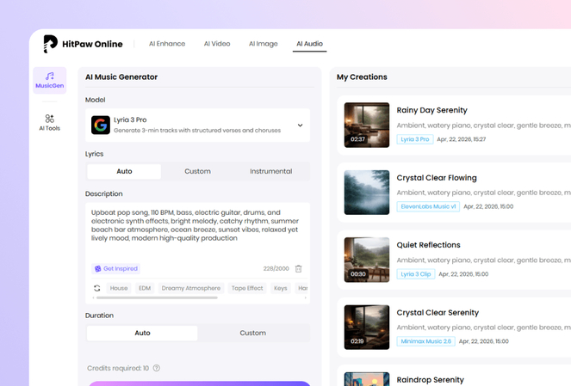Image resolution: width=571 pixels, height=386 pixels.
Task: Click the Crystal Clear Flowing title
Action: pos(437,178)
